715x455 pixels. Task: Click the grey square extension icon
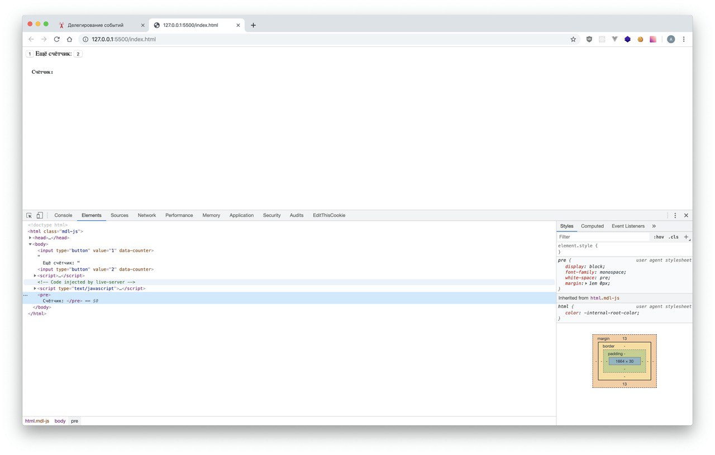tap(602, 39)
